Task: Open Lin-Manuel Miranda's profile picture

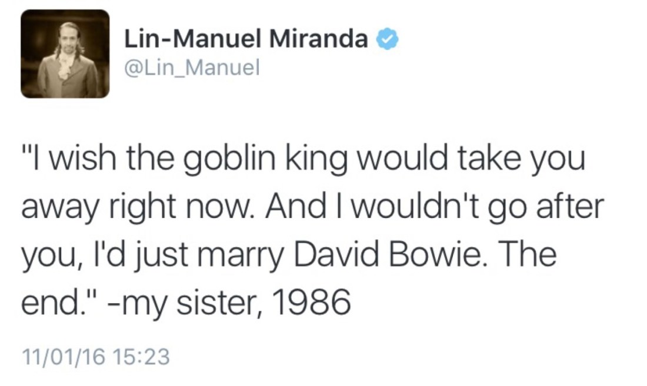Action: pyautogui.click(x=65, y=54)
